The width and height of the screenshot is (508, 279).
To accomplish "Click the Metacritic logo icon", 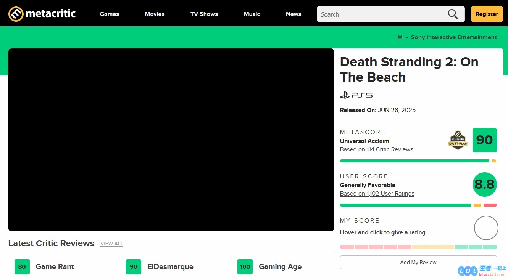I will click(16, 14).
